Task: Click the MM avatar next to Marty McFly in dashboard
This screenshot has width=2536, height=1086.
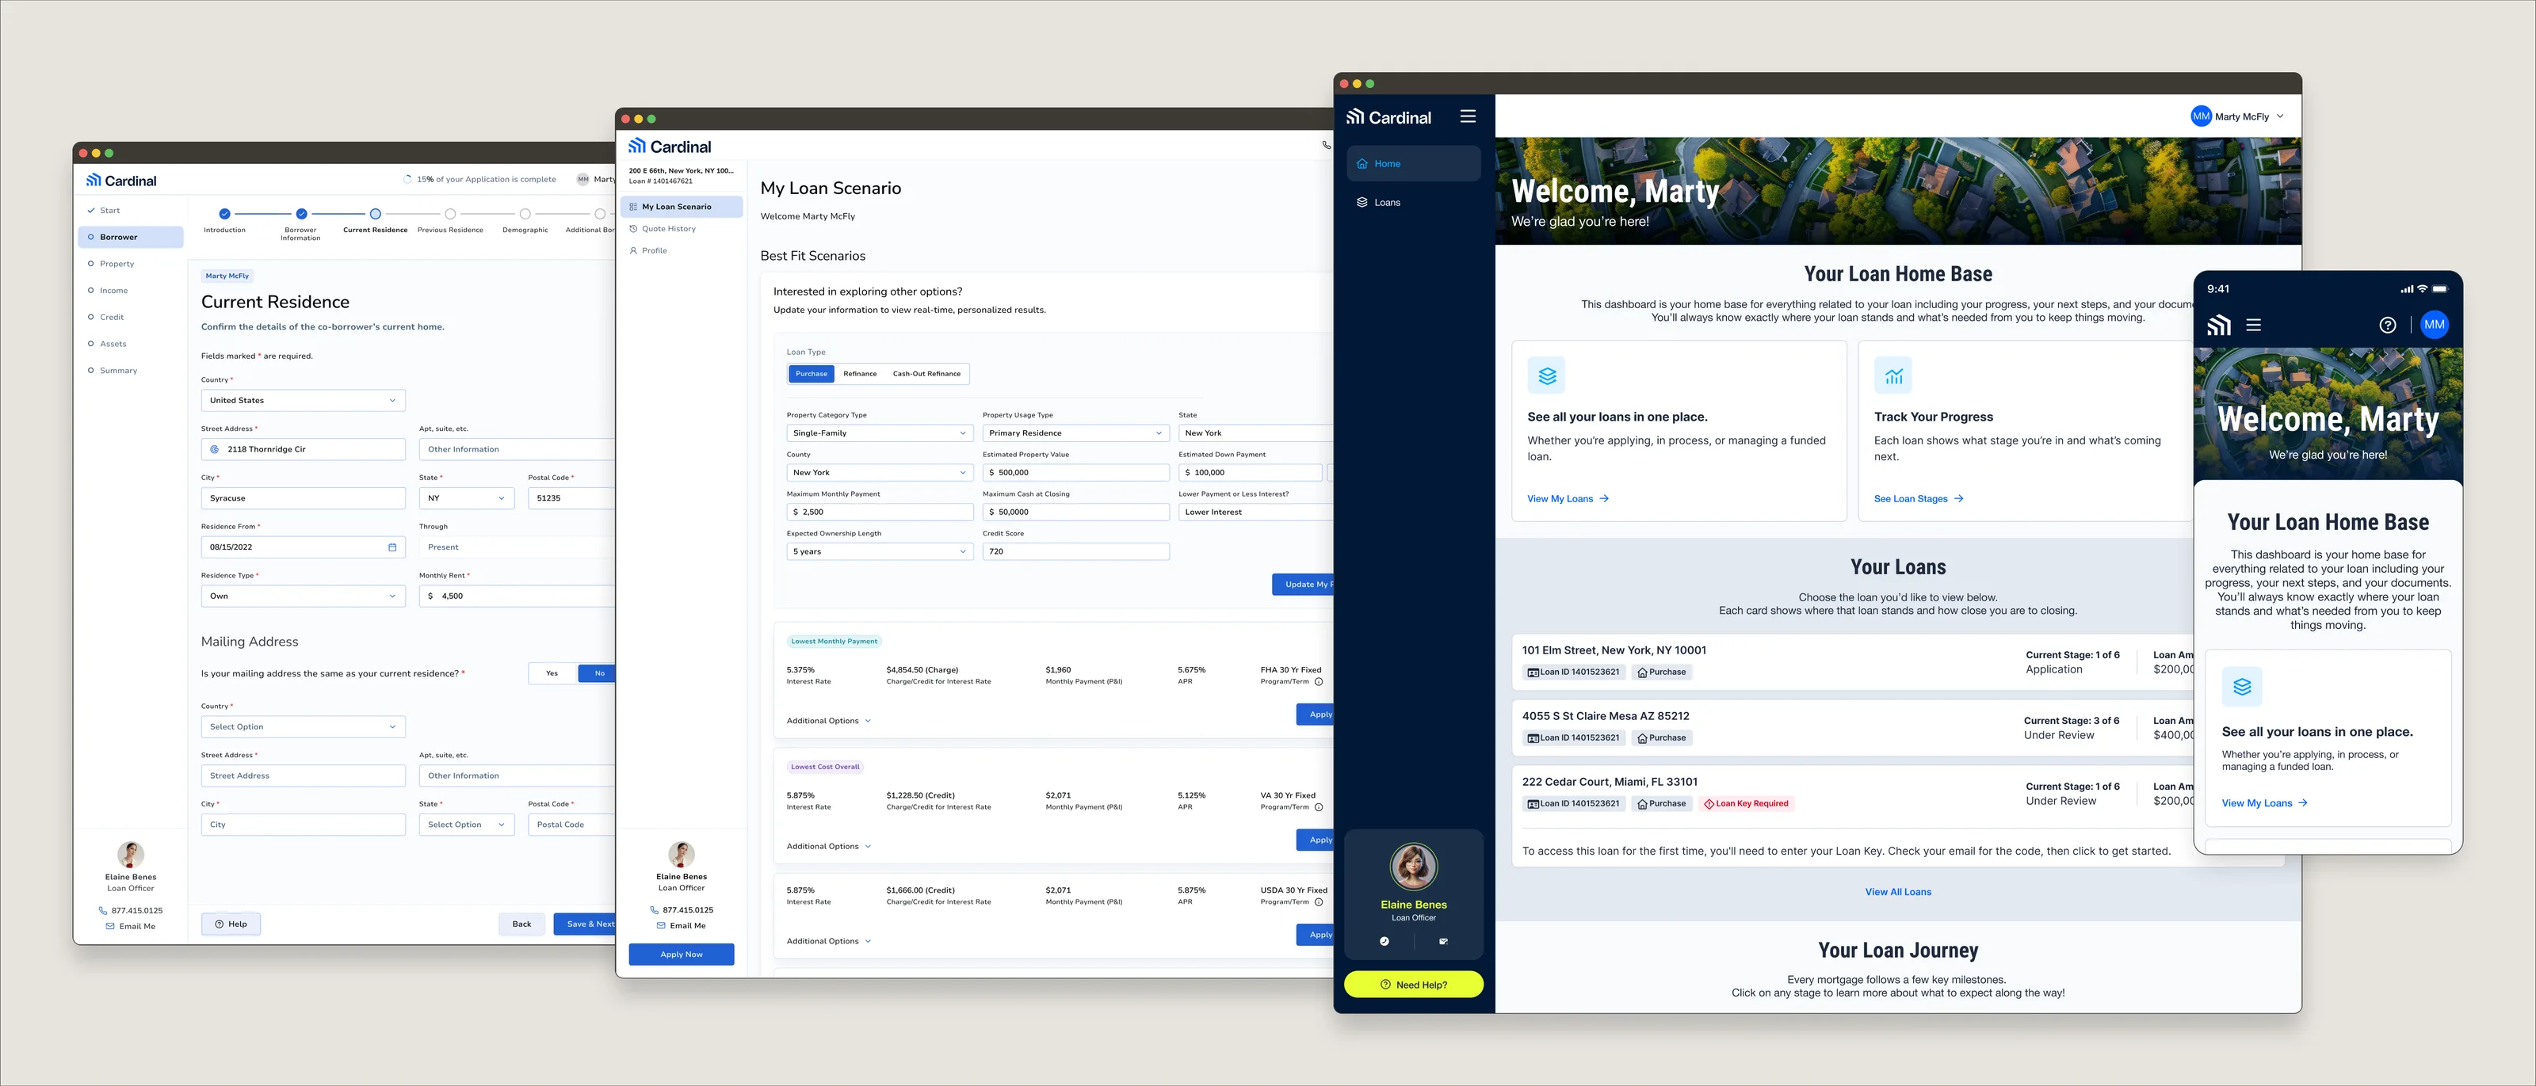Action: 2202,116
